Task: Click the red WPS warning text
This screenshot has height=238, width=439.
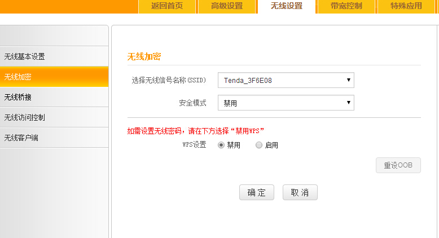Action: (196, 131)
